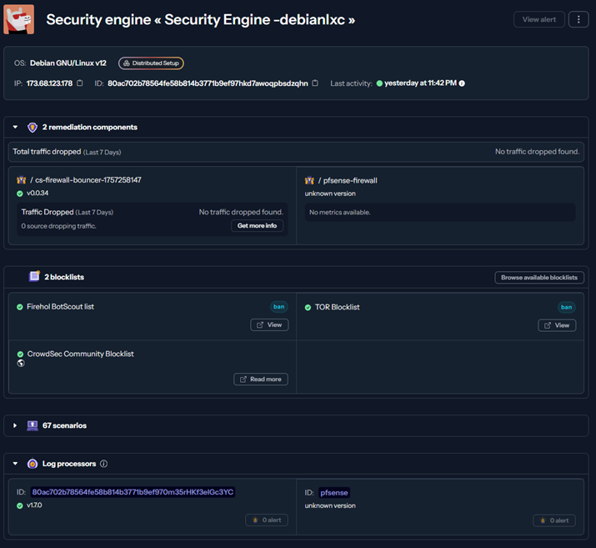Expand the 67 scenarios section
Image resolution: width=596 pixels, height=548 pixels.
point(15,425)
